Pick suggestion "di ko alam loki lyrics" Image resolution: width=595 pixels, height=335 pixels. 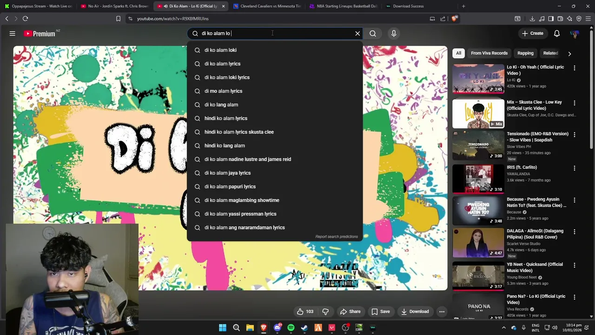(274, 77)
